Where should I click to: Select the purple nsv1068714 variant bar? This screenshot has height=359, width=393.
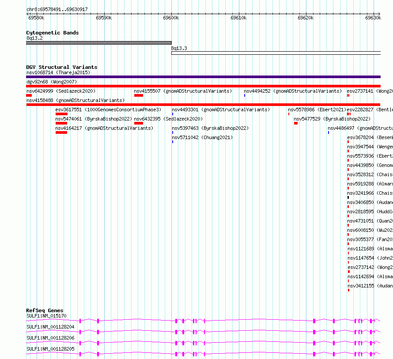tap(203, 77)
